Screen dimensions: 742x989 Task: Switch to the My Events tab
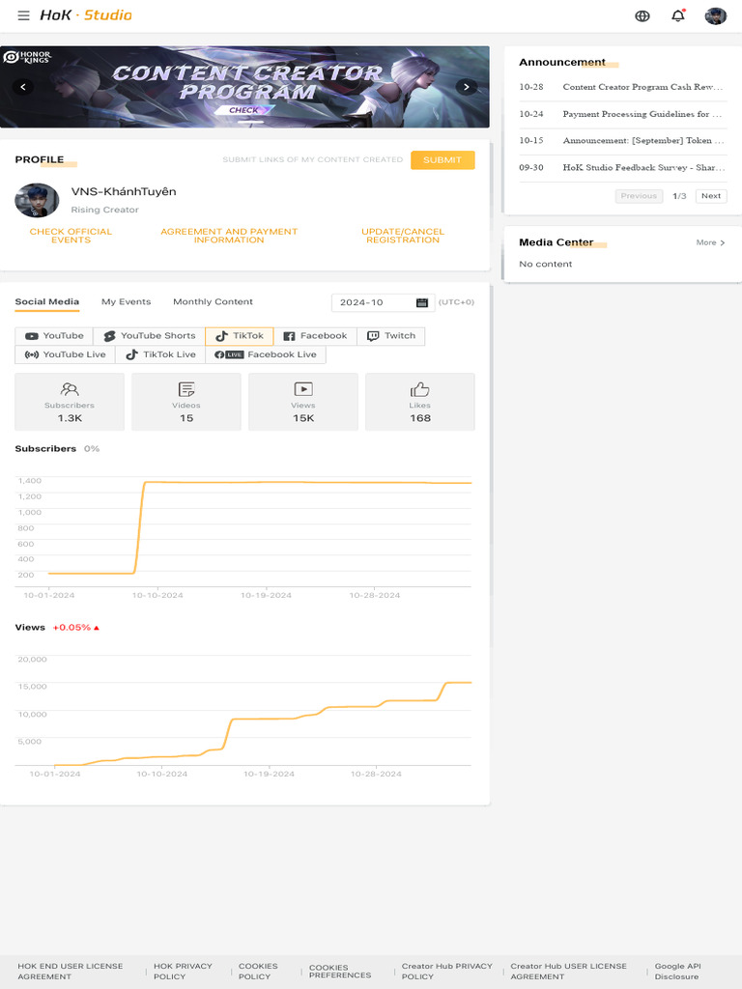(x=127, y=301)
